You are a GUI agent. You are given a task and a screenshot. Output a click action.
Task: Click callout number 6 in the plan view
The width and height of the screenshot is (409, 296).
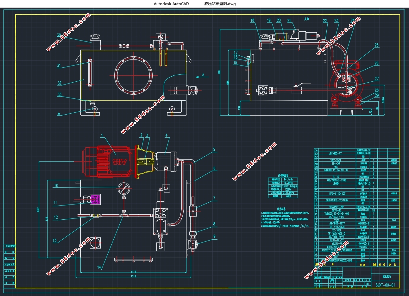pyautogui.click(x=214, y=169)
